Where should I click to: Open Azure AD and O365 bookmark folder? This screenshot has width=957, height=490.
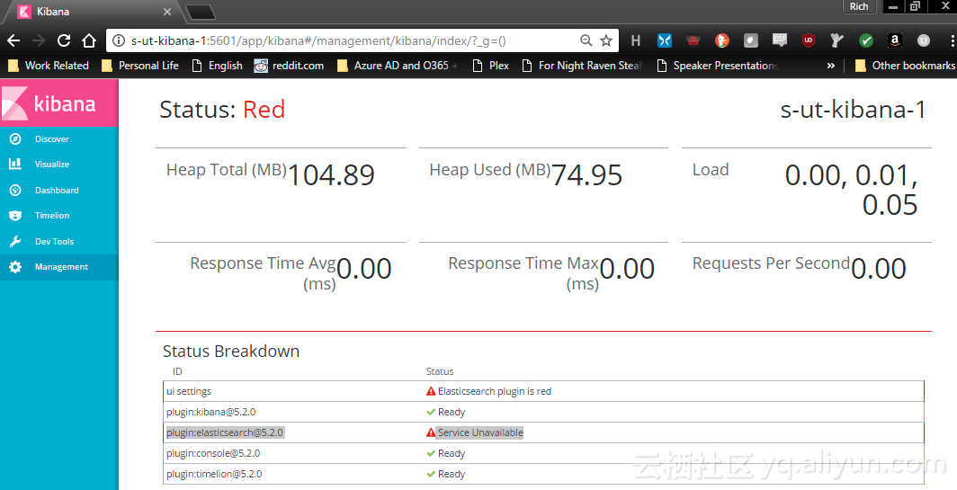coord(398,66)
